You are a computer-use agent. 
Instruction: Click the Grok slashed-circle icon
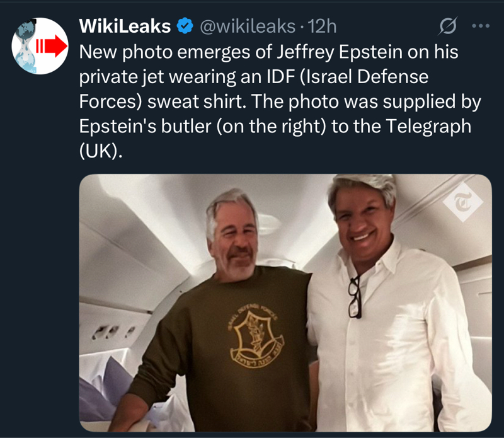coord(447,26)
